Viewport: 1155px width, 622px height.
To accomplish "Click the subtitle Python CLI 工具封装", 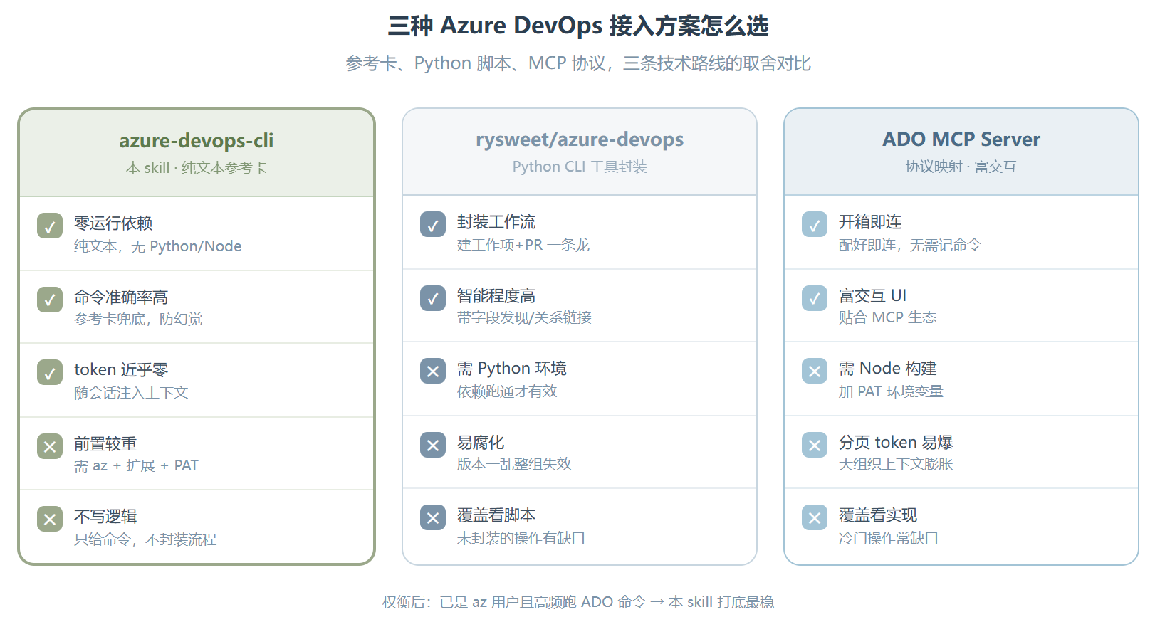I will tap(580, 167).
